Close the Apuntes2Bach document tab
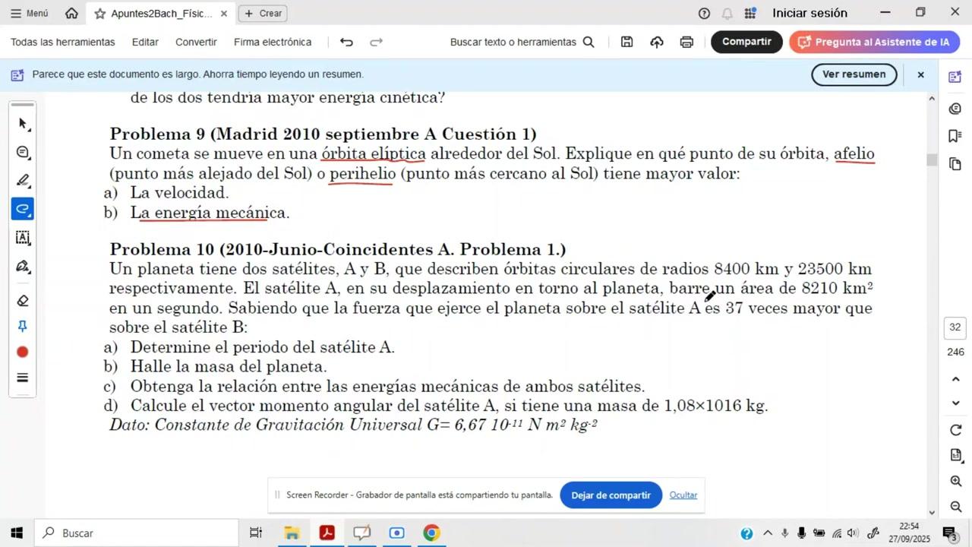The image size is (972, 547). point(223,14)
